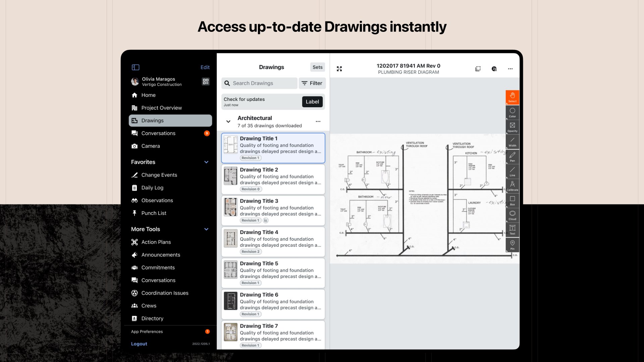Open the Opacity tool
The image size is (644, 362).
pyautogui.click(x=512, y=127)
